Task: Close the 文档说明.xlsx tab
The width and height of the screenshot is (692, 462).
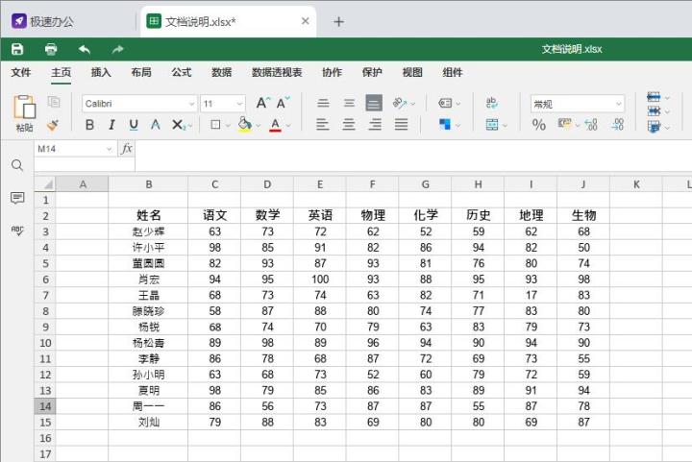Action: (305, 21)
